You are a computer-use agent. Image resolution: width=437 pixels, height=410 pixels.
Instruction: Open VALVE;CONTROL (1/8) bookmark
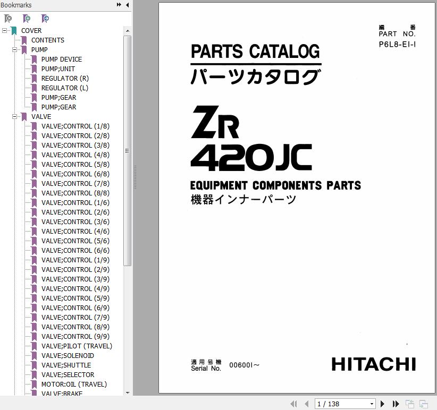click(x=75, y=126)
